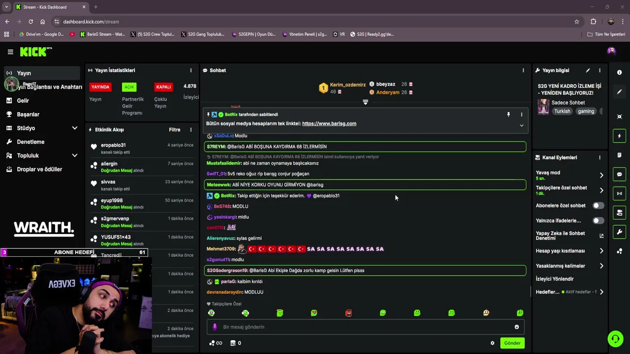The height and width of the screenshot is (354, 630).
Task: Open Yasaklanmış kelimeler arrow
Action: 601,266
